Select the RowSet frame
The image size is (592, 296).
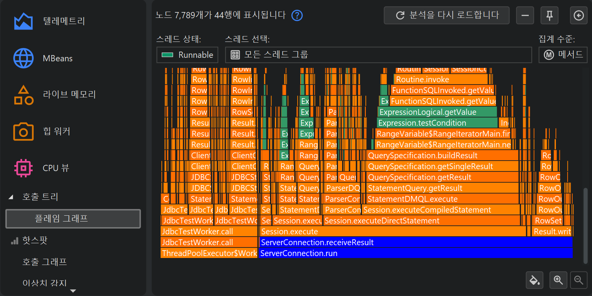click(x=548, y=221)
